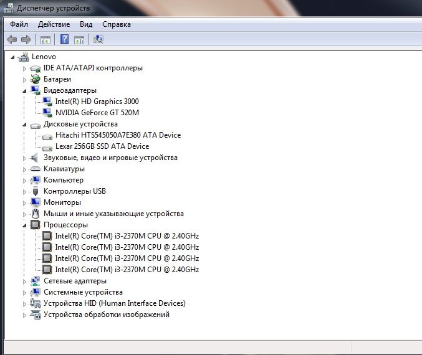Click the Intel HD Graphics 3000 device icon
422x355 pixels.
tap(47, 102)
